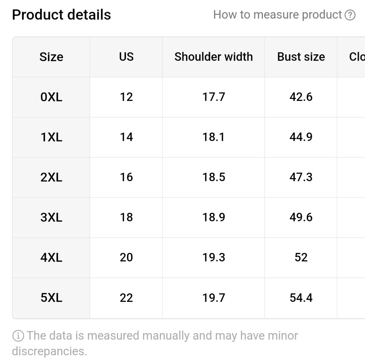
Task: Click the partially visible Clo column header
Action: (x=356, y=57)
